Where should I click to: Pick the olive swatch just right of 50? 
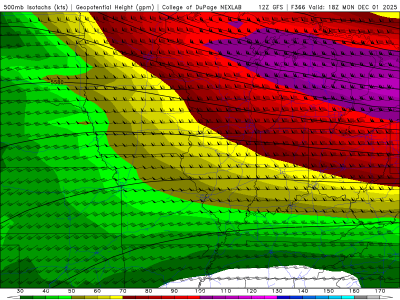coord(78,297)
